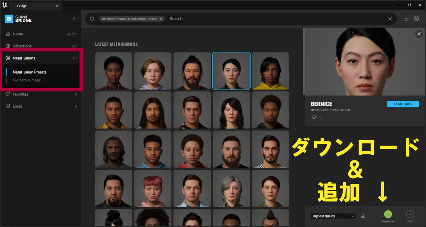This screenshot has width=426, height=227.
Task: Expand the Highest Quality dropdown
Action: pyautogui.click(x=333, y=216)
